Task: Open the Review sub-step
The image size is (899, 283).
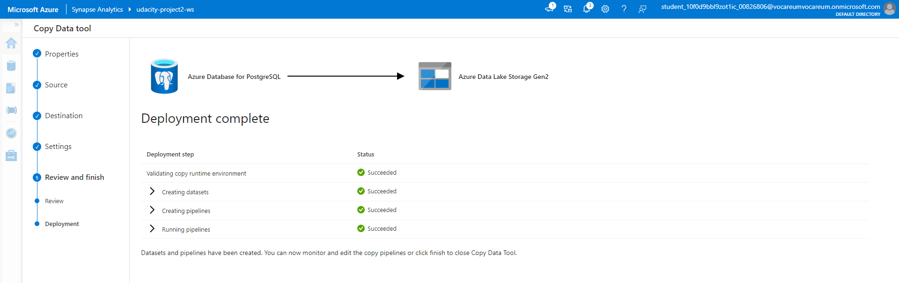Action: 54,201
